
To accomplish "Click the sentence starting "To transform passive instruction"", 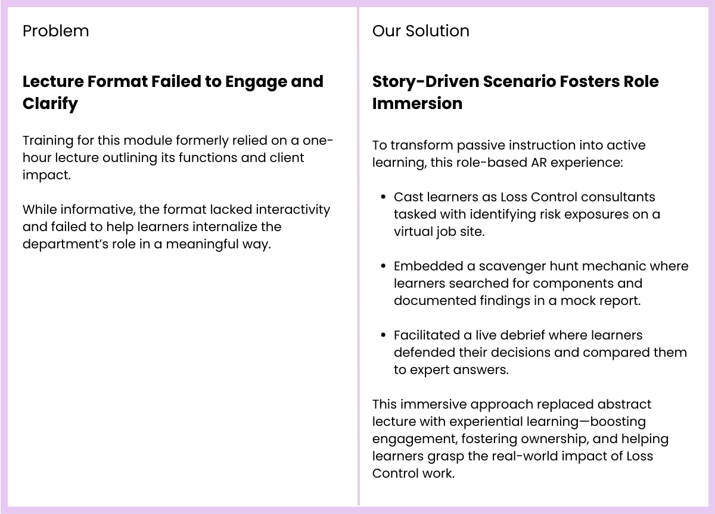I will (508, 154).
